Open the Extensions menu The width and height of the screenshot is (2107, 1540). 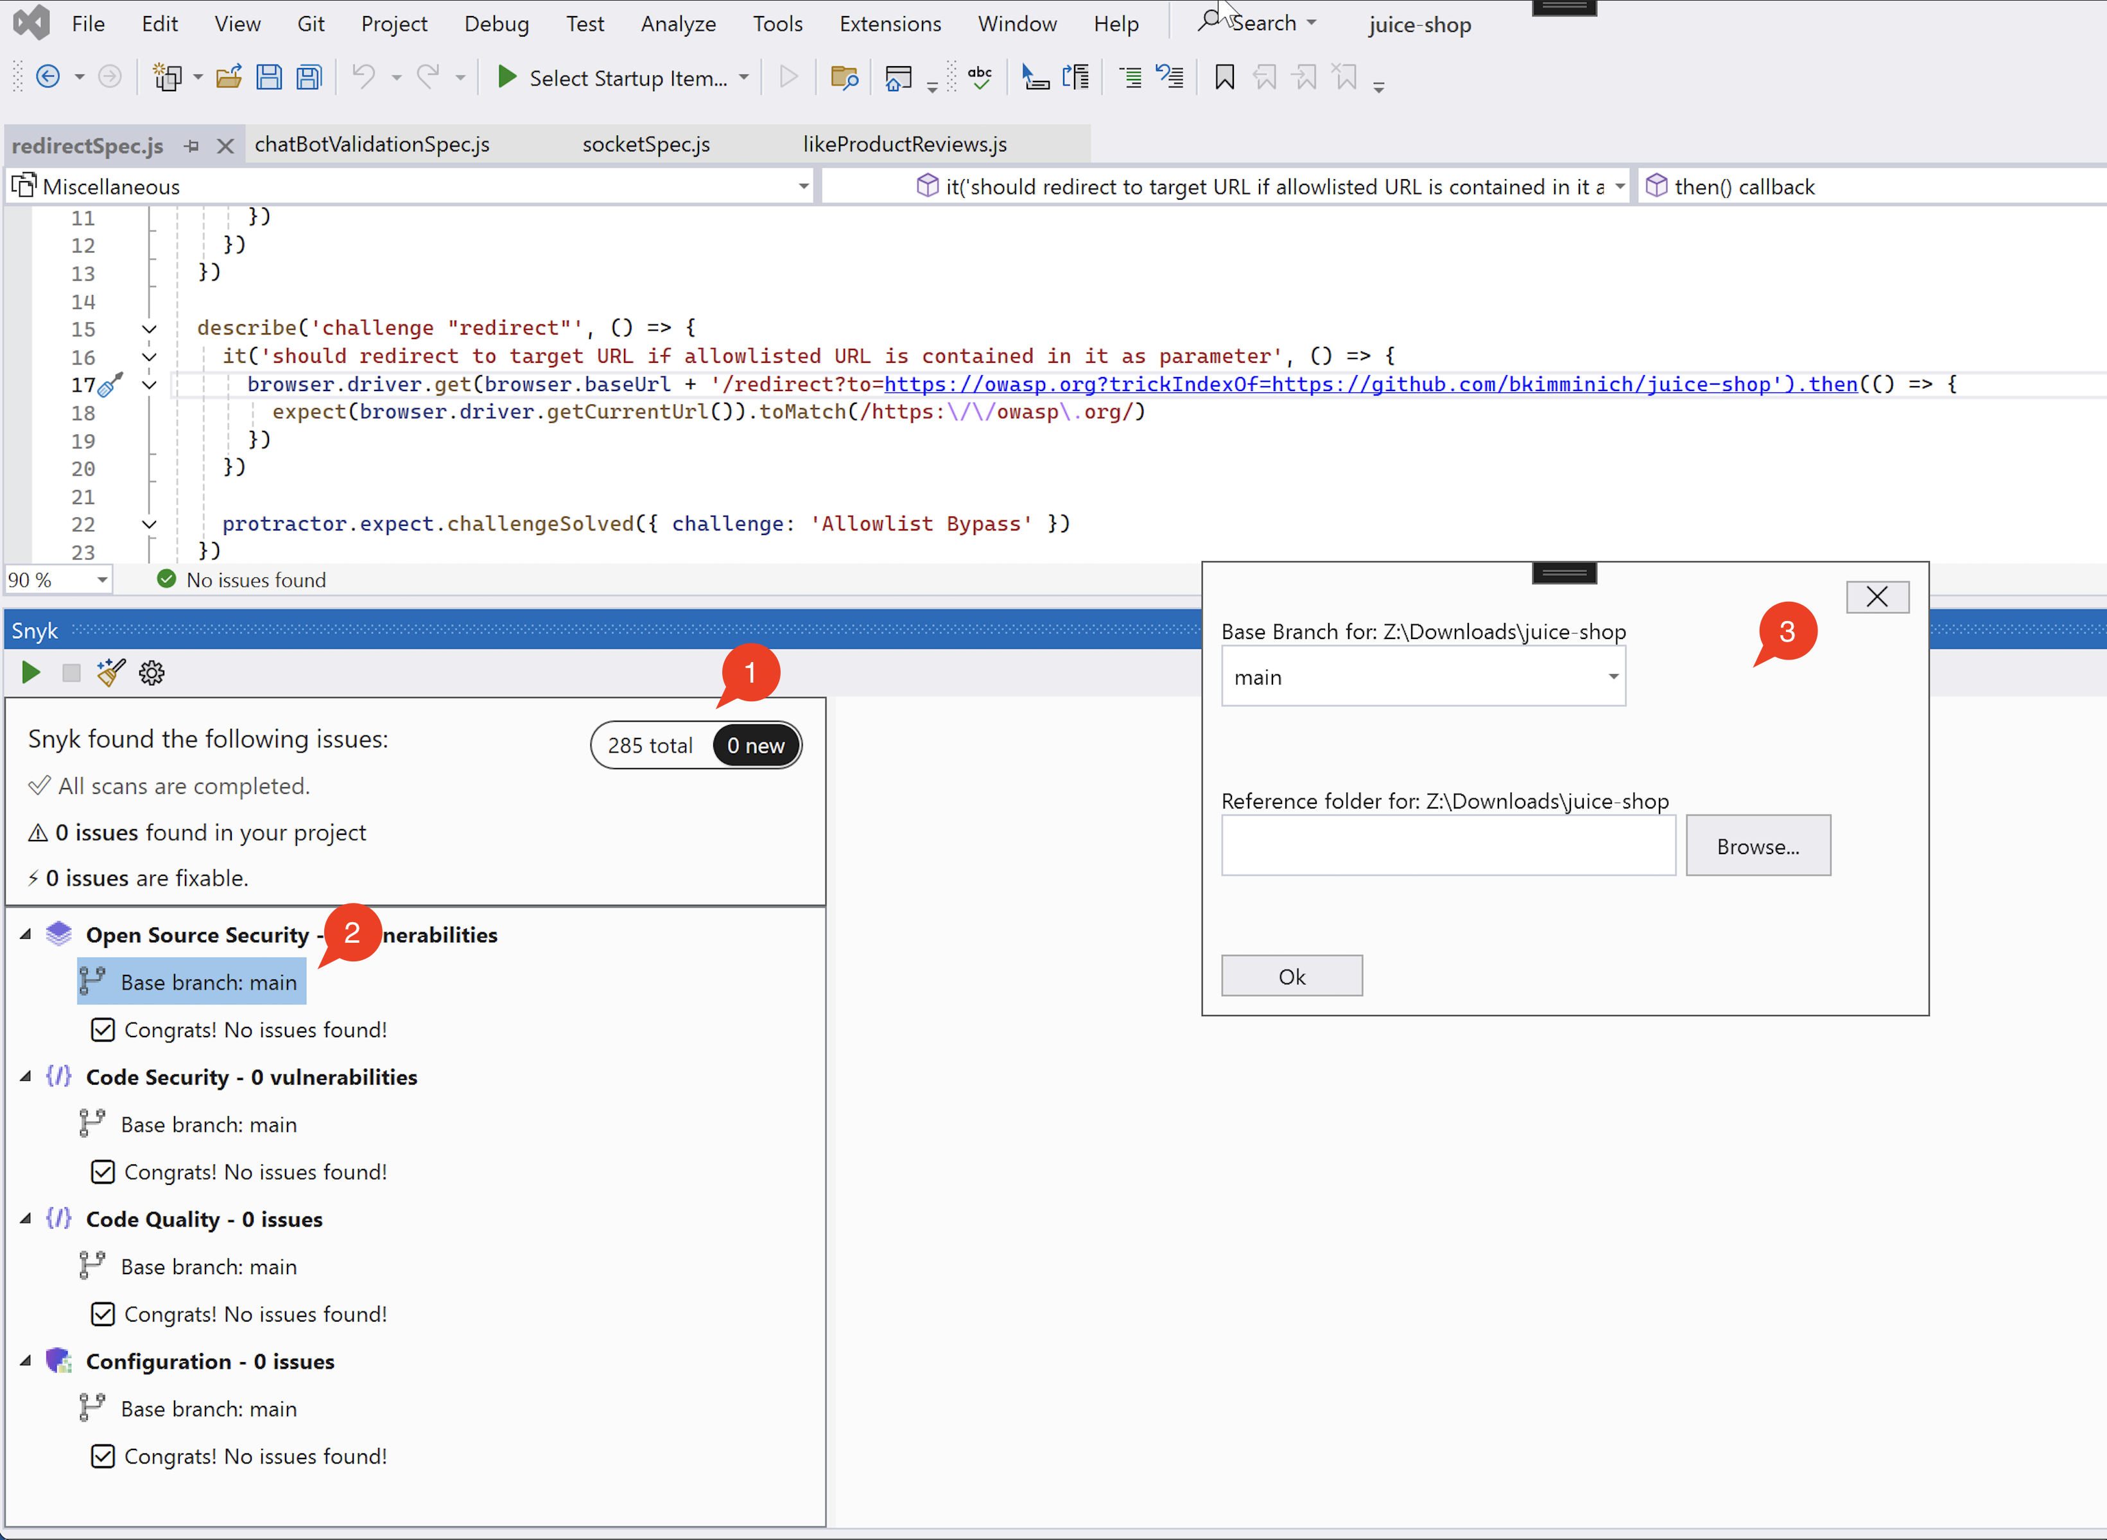tap(889, 24)
